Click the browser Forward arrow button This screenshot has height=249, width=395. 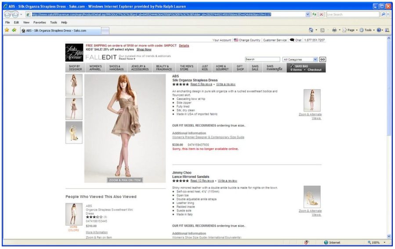[x=15, y=15]
